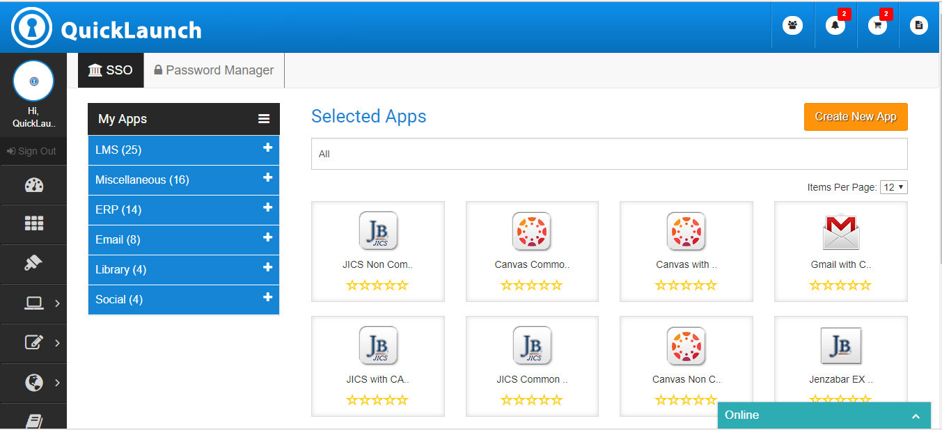Click the Create New App button
942x430 pixels.
856,117
